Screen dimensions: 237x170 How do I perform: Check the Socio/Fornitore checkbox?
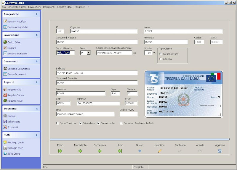(57, 123)
